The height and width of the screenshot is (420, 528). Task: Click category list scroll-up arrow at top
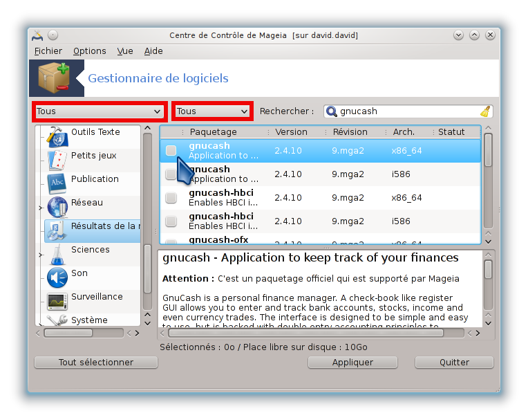(147, 128)
